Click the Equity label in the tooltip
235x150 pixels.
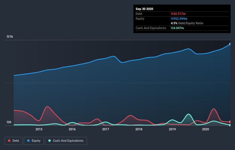(x=140, y=19)
